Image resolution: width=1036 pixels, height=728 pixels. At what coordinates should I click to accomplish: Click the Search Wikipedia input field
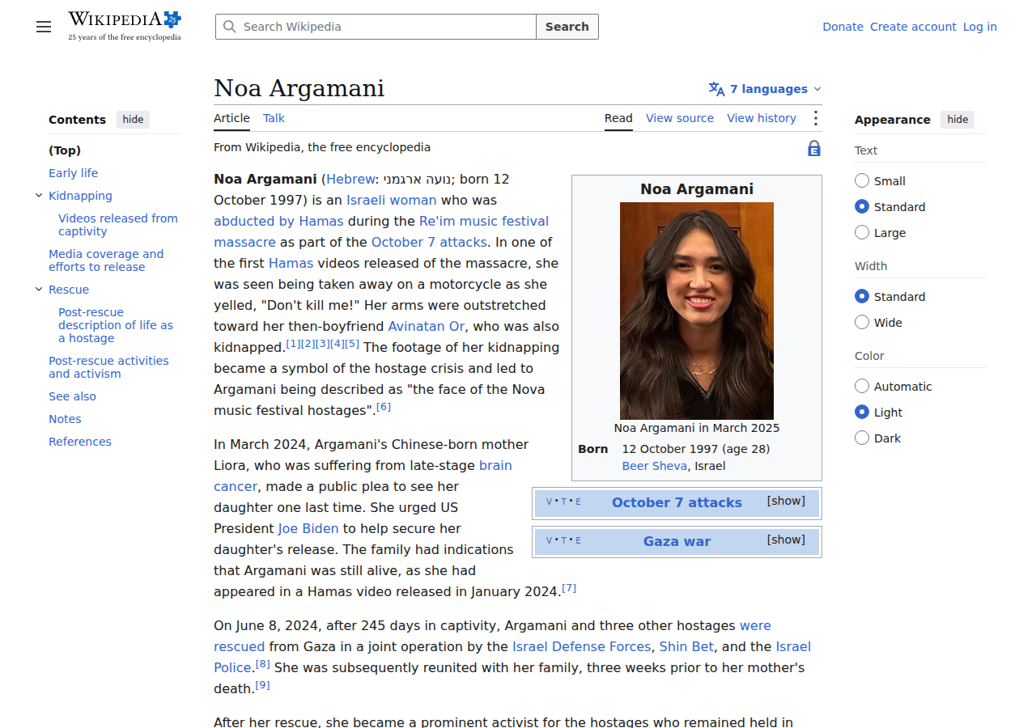[376, 27]
